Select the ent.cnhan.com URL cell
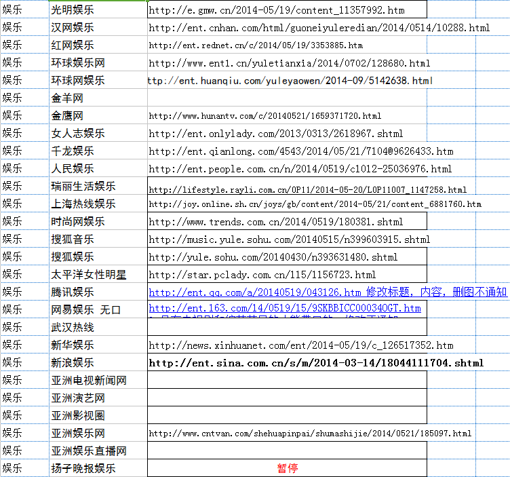The width and height of the screenshot is (510, 477). 287,27
